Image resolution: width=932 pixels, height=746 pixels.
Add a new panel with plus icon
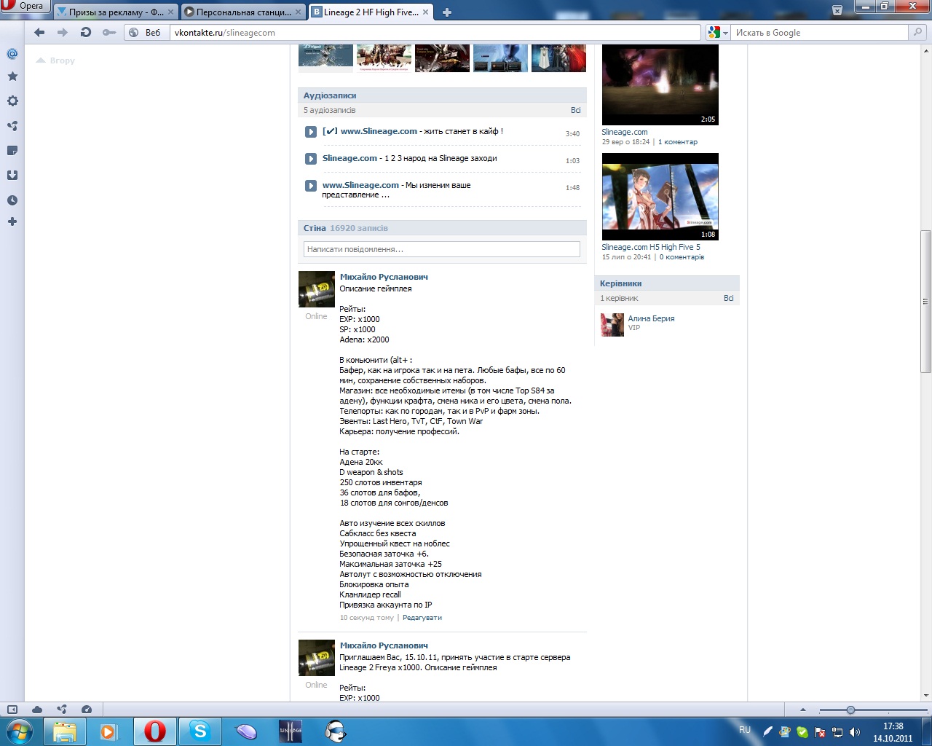tap(12, 221)
